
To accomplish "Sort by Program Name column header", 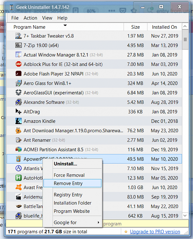I will point(65,27).
